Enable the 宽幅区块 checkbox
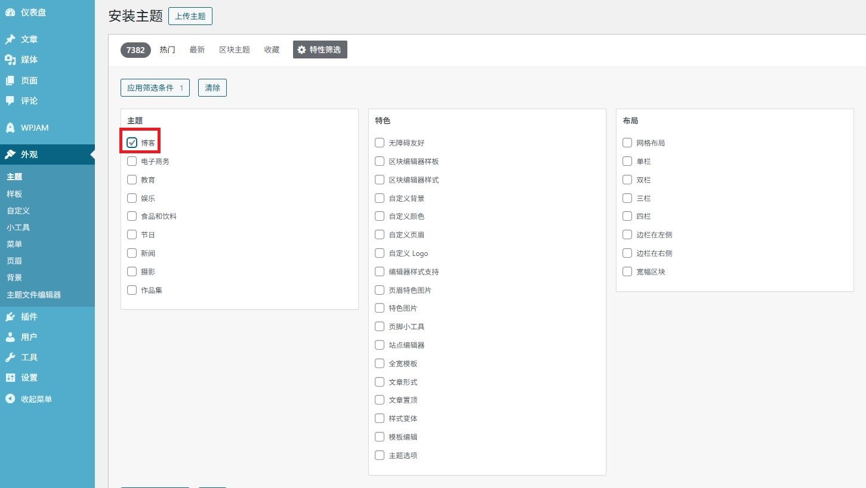Viewport: 866px width, 488px height. tap(627, 271)
